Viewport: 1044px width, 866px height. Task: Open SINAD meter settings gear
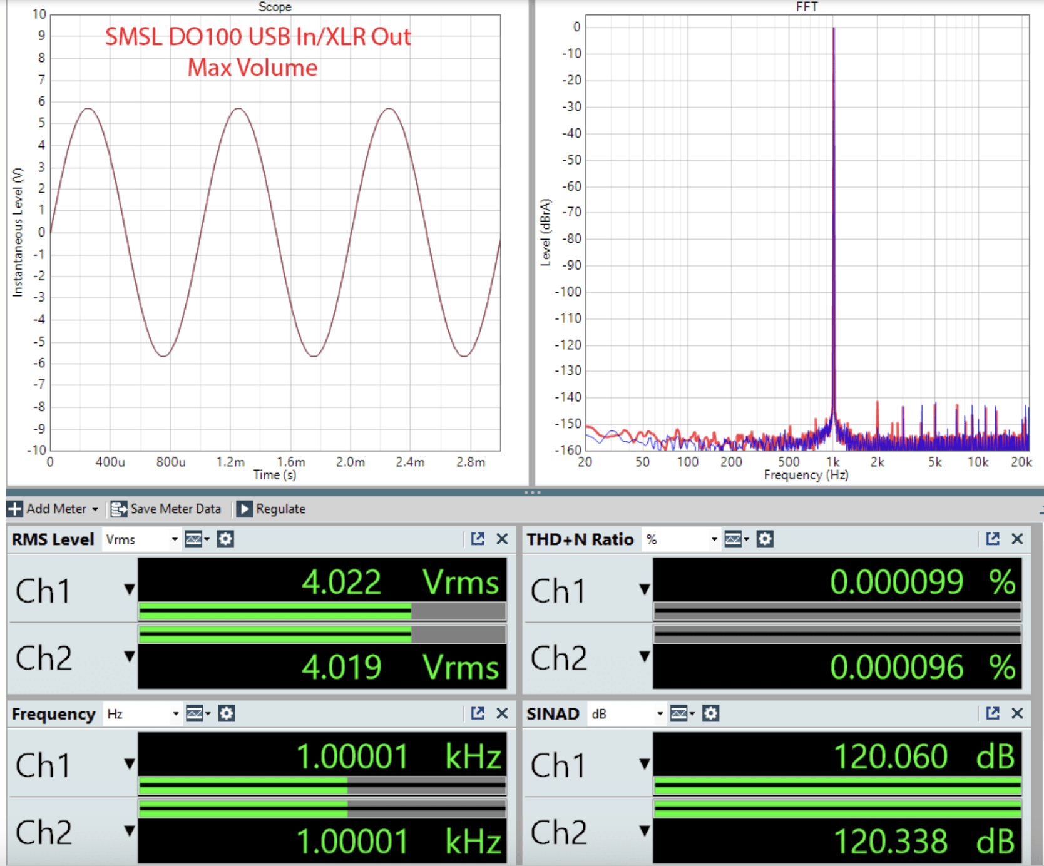pos(710,713)
